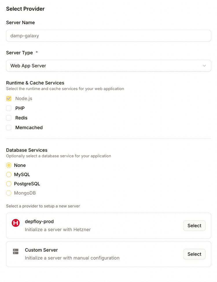Image resolution: width=217 pixels, height=282 pixels.
Task: Enable the PHP checkbox
Action: click(9, 108)
